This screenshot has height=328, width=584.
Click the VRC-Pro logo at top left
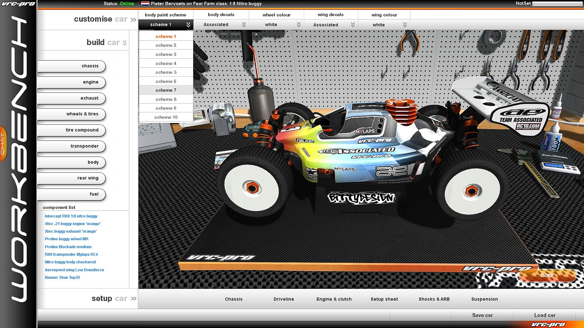pyautogui.click(x=18, y=4)
